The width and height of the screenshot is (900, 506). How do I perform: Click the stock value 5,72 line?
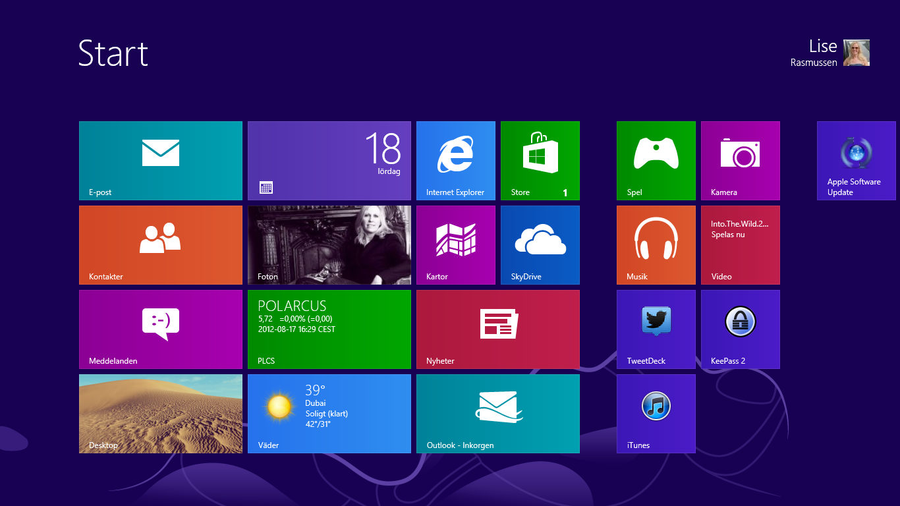(295, 319)
